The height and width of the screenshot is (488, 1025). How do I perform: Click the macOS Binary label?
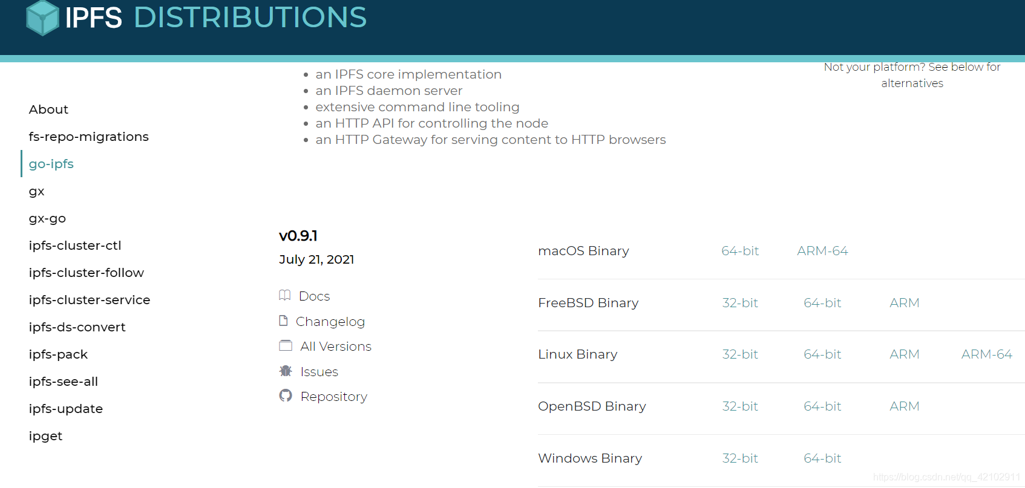click(583, 251)
